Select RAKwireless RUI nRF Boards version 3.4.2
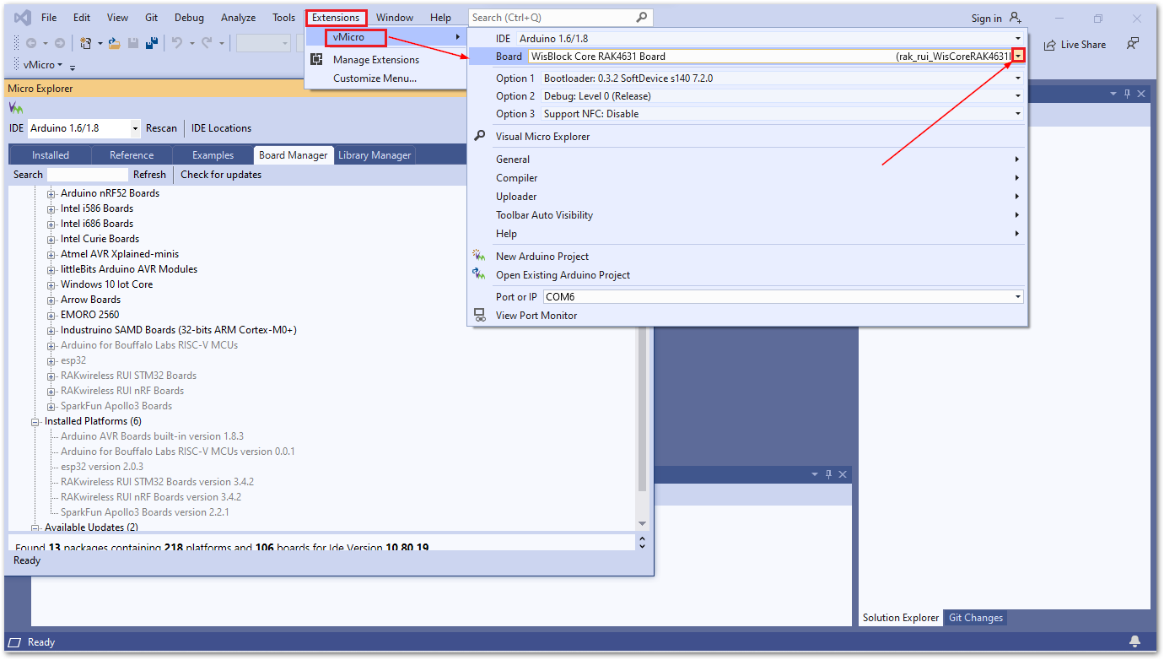Screen dimensions: 1164x660 pos(151,497)
